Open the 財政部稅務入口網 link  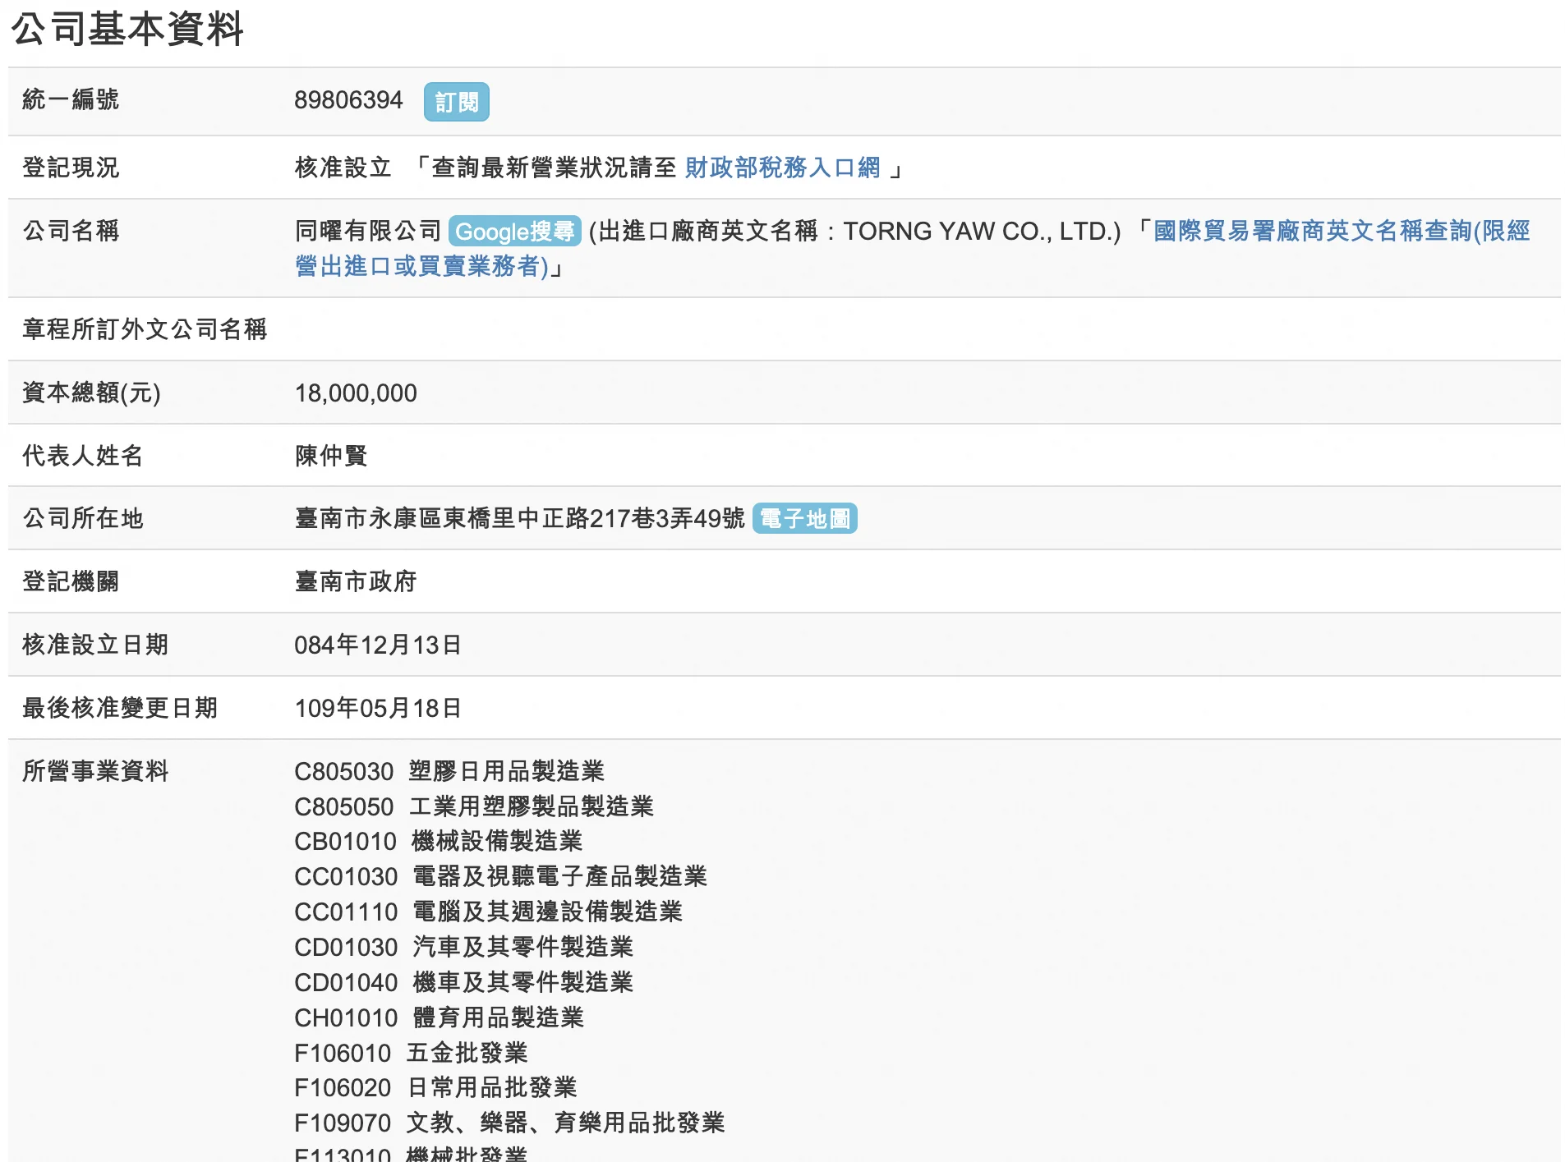[x=781, y=168]
